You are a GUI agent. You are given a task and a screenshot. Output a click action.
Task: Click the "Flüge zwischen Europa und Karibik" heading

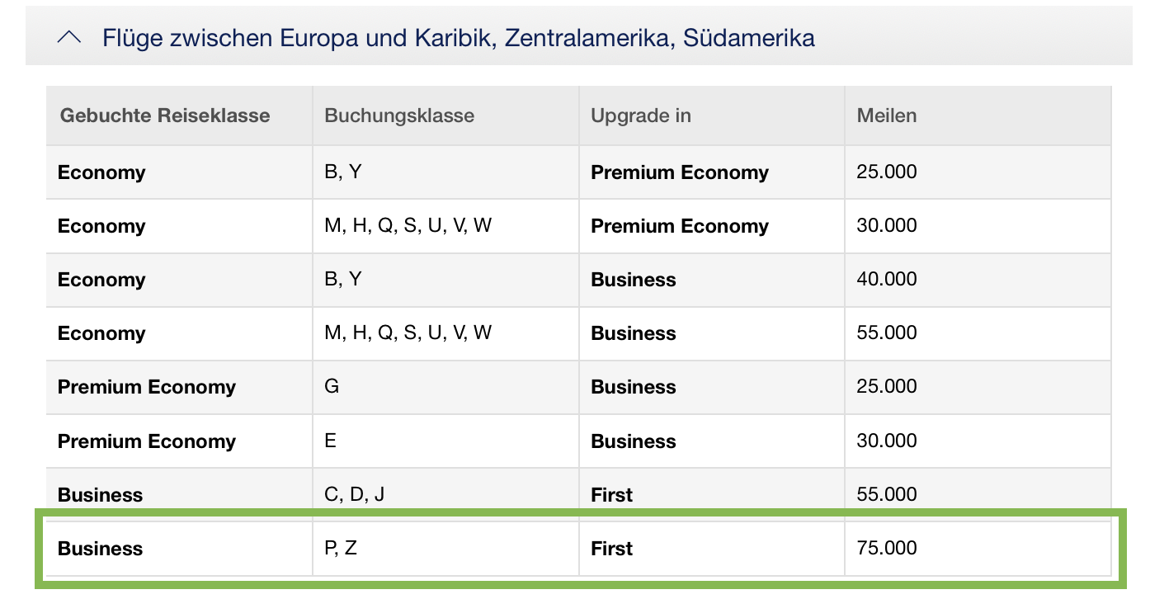click(458, 38)
